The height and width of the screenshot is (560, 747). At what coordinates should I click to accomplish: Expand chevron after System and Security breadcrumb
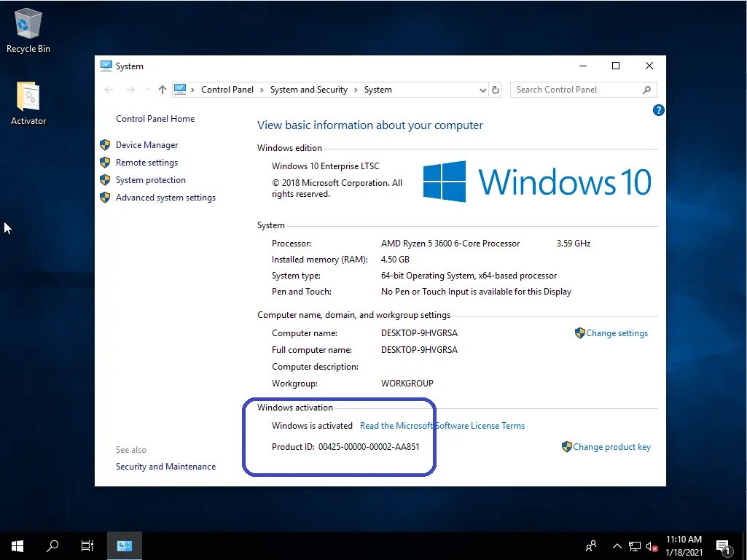click(356, 90)
